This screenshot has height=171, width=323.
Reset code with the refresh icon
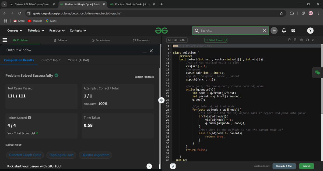(x=307, y=40)
